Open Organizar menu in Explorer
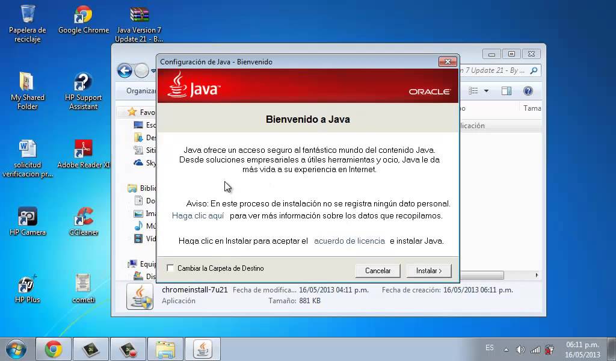The image size is (616, 361). pyautogui.click(x=141, y=91)
